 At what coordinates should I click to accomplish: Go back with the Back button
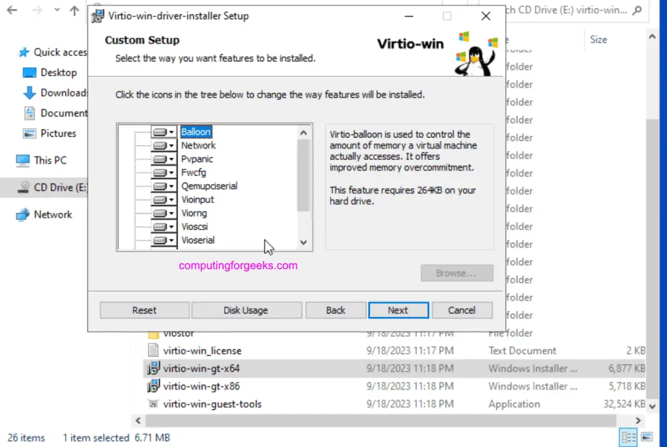335,310
